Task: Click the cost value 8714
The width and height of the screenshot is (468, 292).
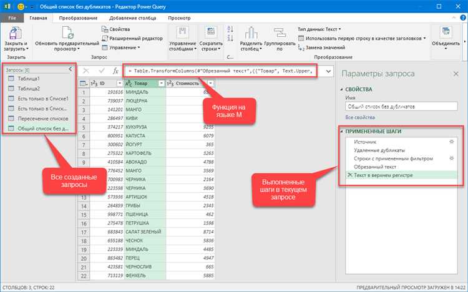Action: pos(190,232)
